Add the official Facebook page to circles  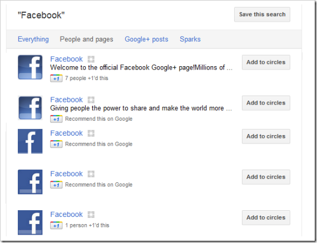click(266, 62)
